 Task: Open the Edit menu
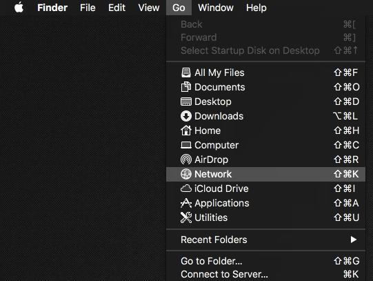117,8
